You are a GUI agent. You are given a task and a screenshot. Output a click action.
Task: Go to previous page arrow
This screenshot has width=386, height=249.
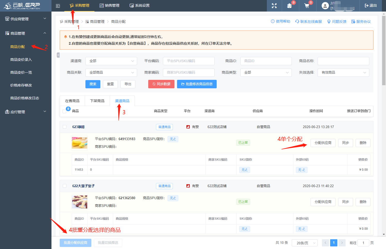click(326, 243)
